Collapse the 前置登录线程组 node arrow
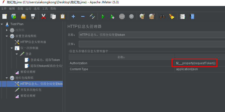Image resolution: width=225 pixels, height=112 pixels. (x=7, y=36)
